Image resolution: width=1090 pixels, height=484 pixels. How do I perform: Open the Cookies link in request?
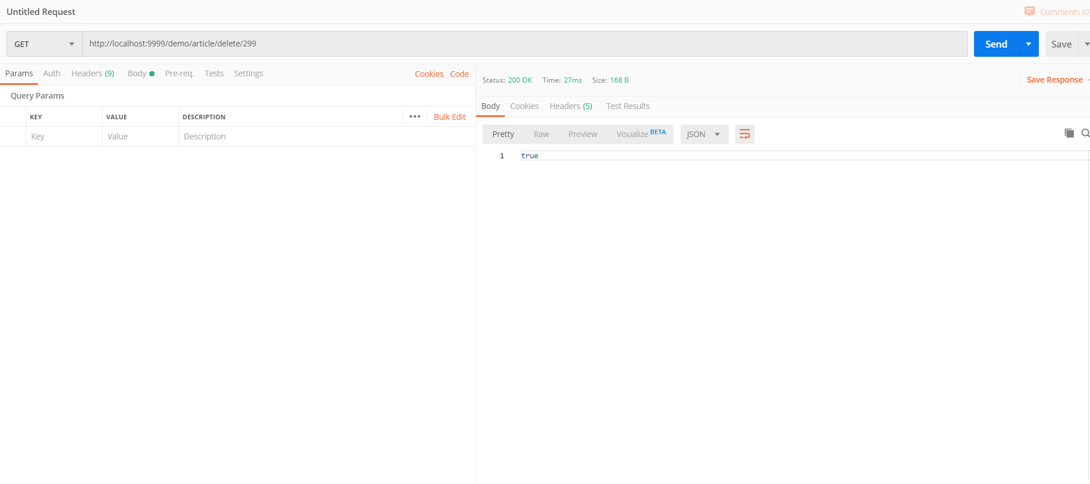coord(429,74)
